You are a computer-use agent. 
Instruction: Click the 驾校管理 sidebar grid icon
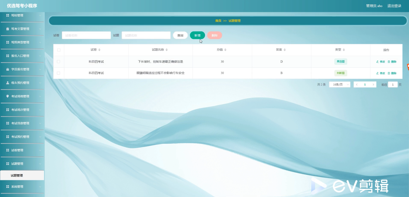click(x=8, y=15)
